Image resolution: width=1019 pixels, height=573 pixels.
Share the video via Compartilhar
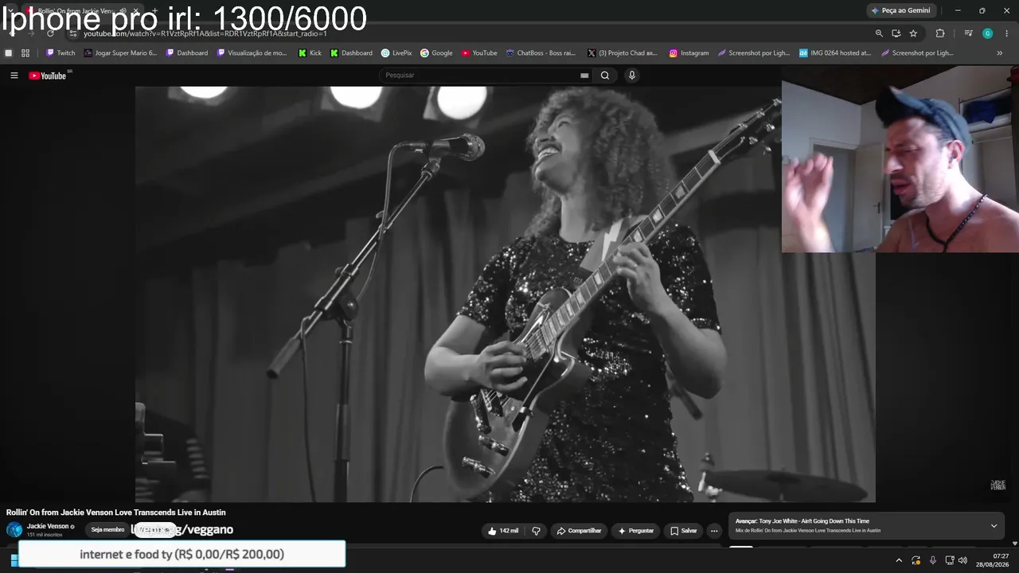coord(579,531)
